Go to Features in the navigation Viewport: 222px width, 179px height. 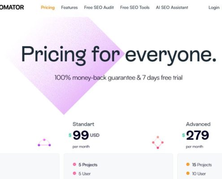70,8
